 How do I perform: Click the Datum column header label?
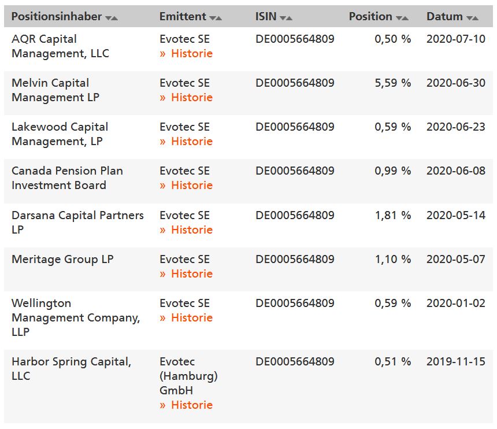pos(444,17)
